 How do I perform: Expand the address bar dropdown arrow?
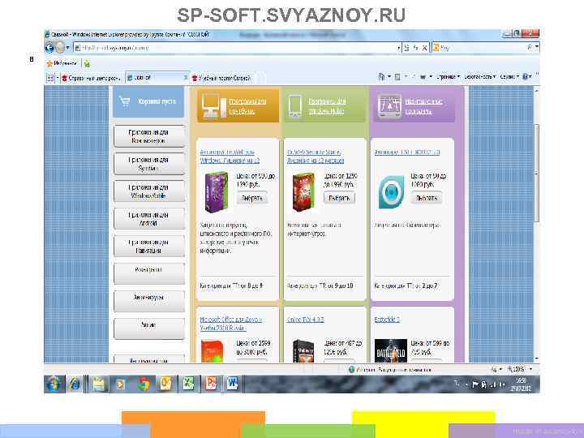coord(399,48)
